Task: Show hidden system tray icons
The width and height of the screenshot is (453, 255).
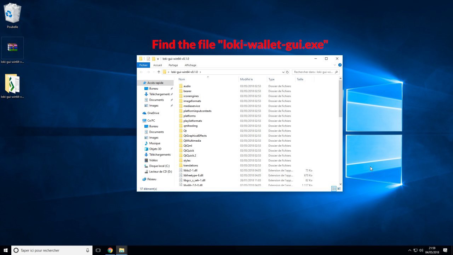Action: [x=410, y=250]
